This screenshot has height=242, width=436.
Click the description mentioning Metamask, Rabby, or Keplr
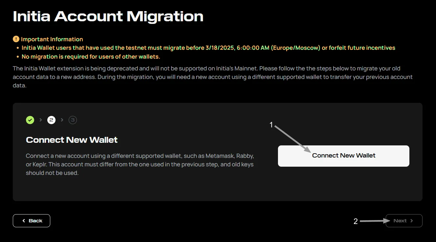[140, 164]
